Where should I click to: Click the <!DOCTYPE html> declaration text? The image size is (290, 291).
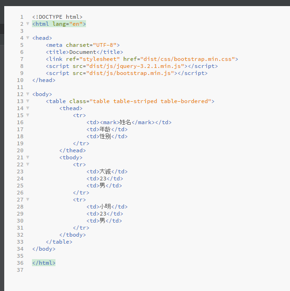(57, 17)
